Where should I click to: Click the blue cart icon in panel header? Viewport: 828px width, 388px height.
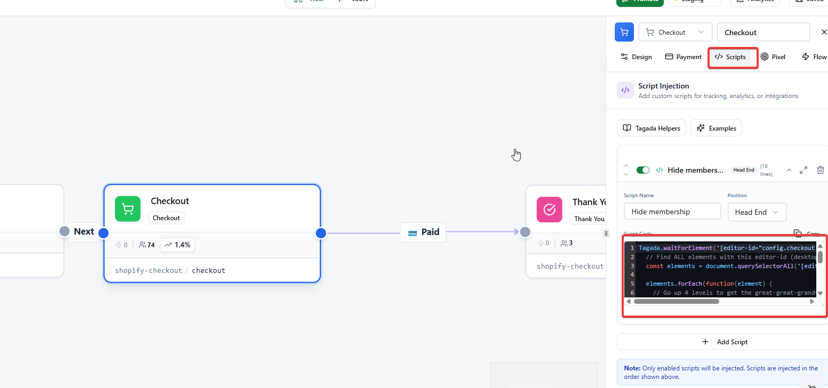624,32
